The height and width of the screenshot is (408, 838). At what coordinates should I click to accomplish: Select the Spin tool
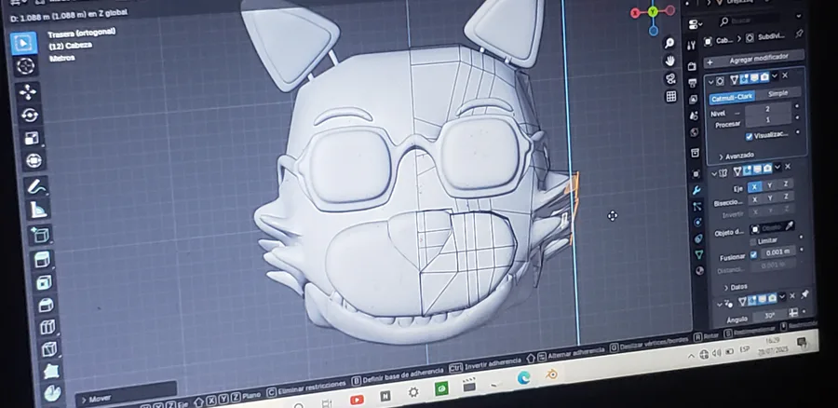[53, 393]
